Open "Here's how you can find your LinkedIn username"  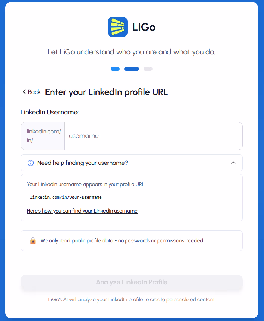click(x=82, y=211)
